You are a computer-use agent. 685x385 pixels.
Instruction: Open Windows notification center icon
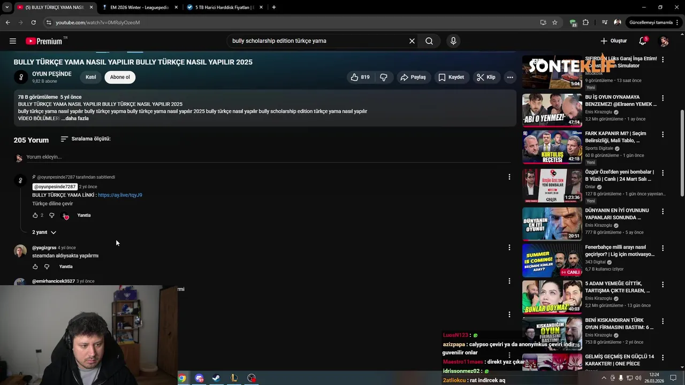tap(673, 378)
